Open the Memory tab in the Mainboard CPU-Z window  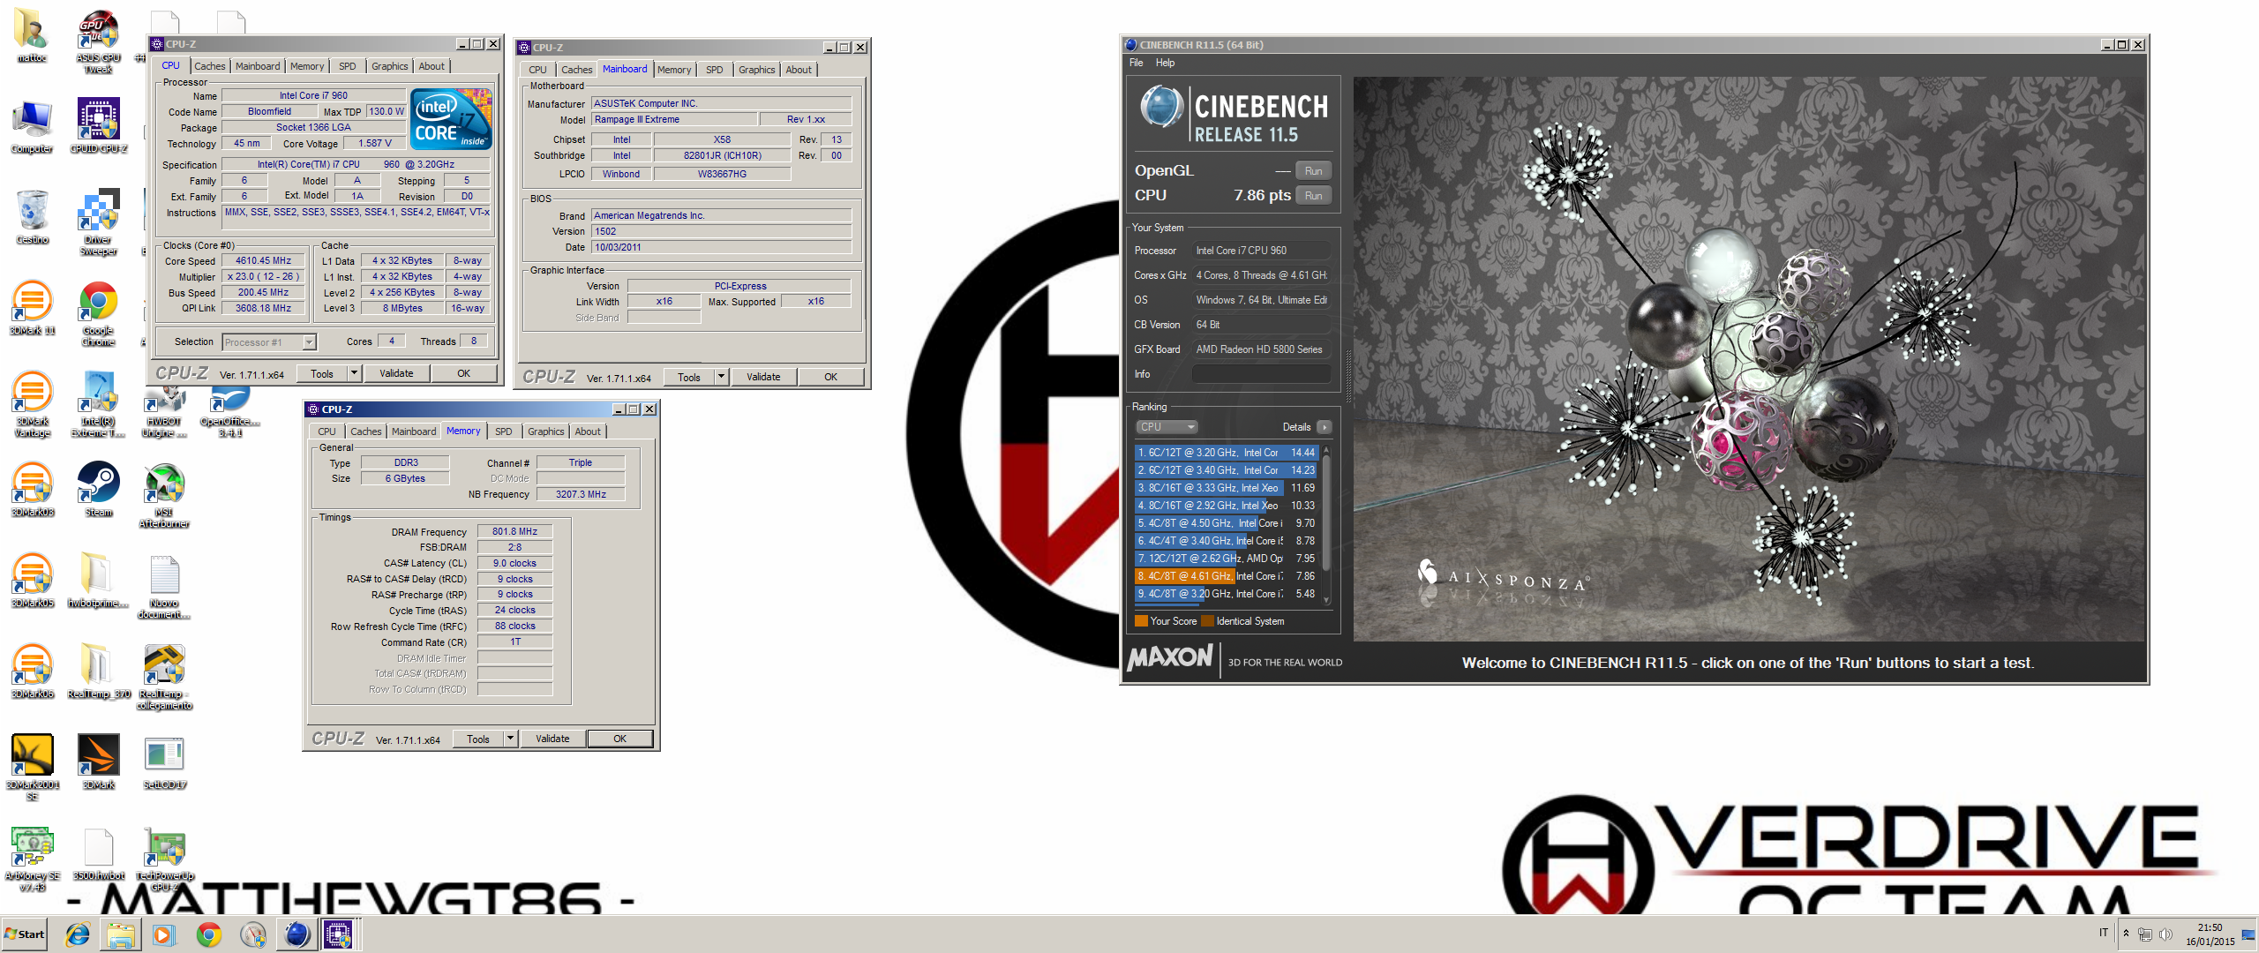(674, 70)
